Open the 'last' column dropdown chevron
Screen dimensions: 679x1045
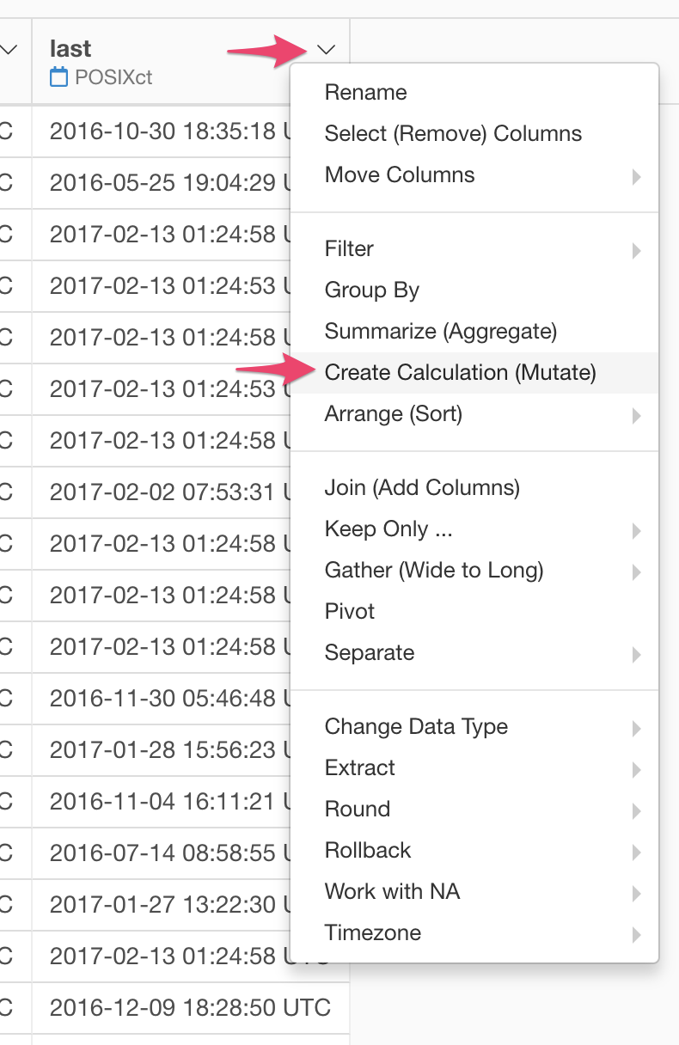(x=326, y=50)
